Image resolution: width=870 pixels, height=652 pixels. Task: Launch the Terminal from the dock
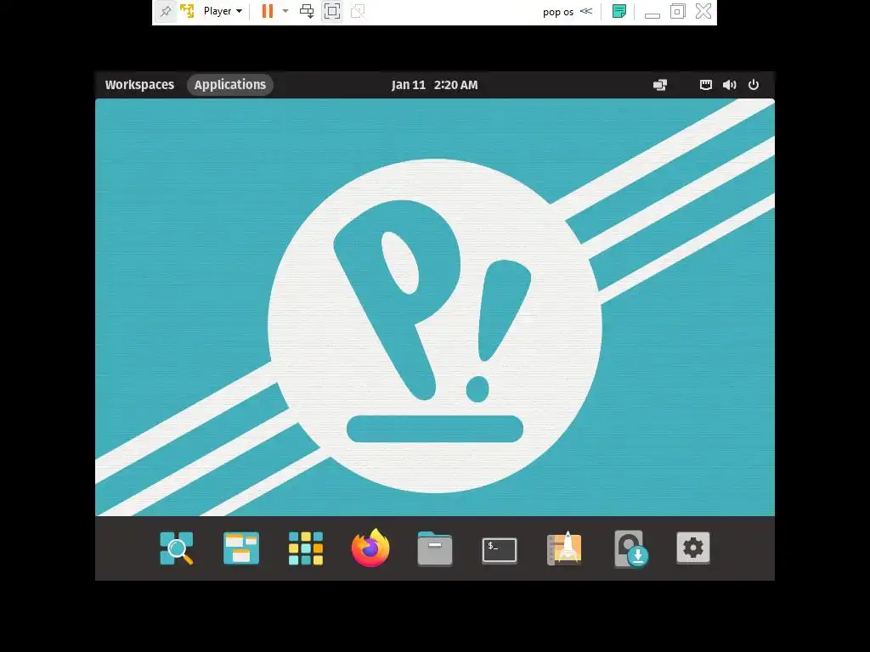[x=500, y=550]
